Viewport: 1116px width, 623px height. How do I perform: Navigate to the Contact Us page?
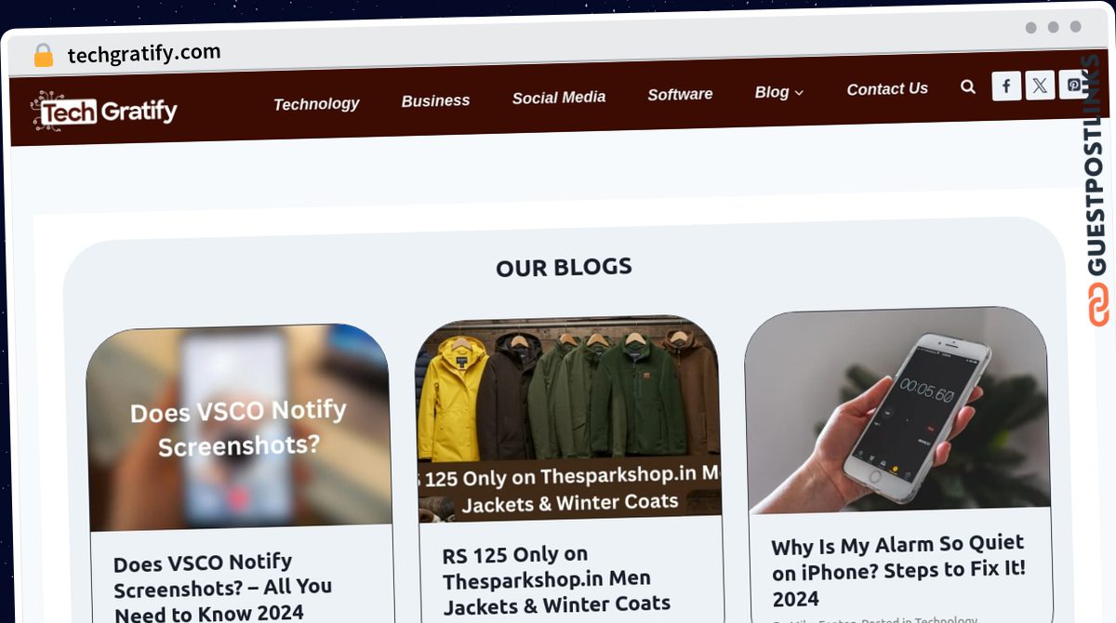(887, 89)
